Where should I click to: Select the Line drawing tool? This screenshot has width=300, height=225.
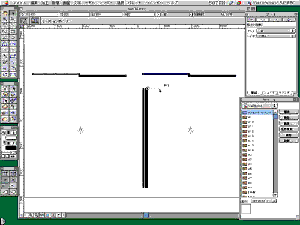tap(13, 25)
